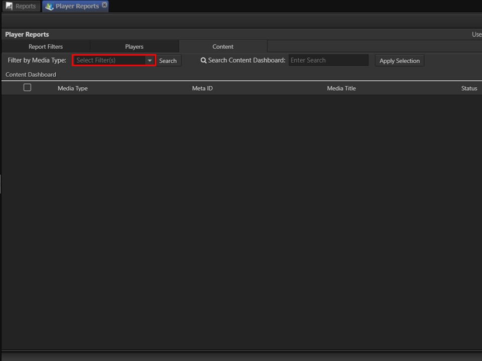Image resolution: width=482 pixels, height=361 pixels.
Task: Sort by the Meta ID column header
Action: tap(202, 88)
